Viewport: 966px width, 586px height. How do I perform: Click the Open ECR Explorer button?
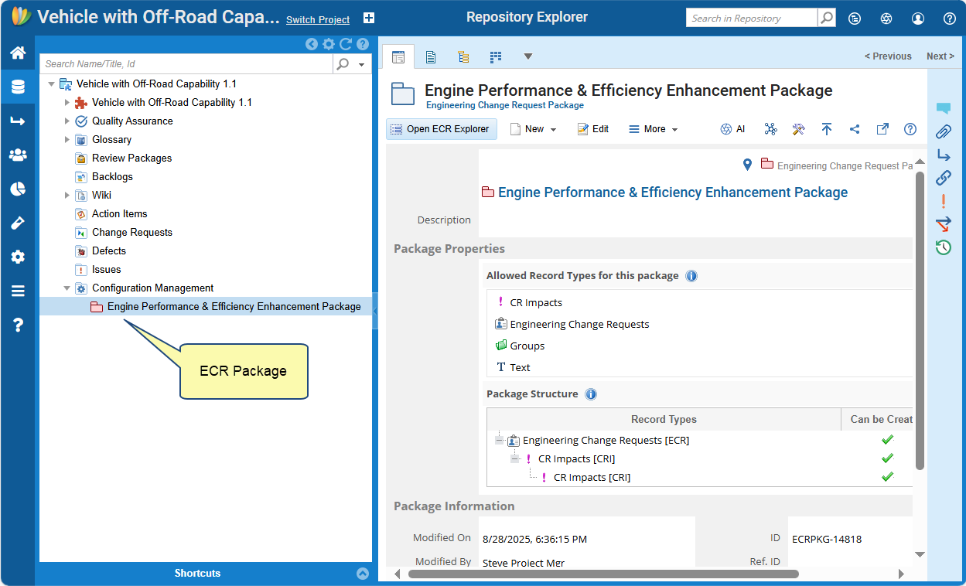coord(441,129)
